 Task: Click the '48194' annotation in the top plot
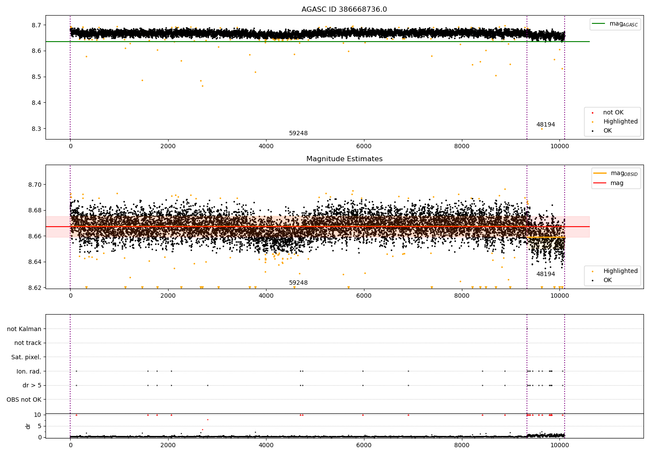[546, 125]
